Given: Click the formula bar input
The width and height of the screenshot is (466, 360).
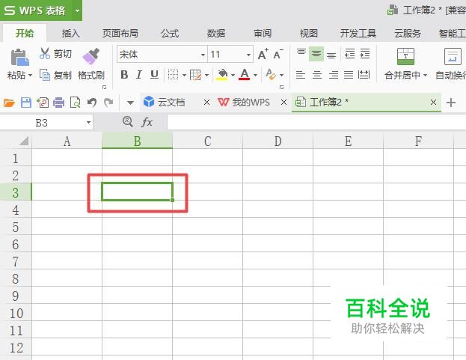Looking at the screenshot, I should 316,123.
